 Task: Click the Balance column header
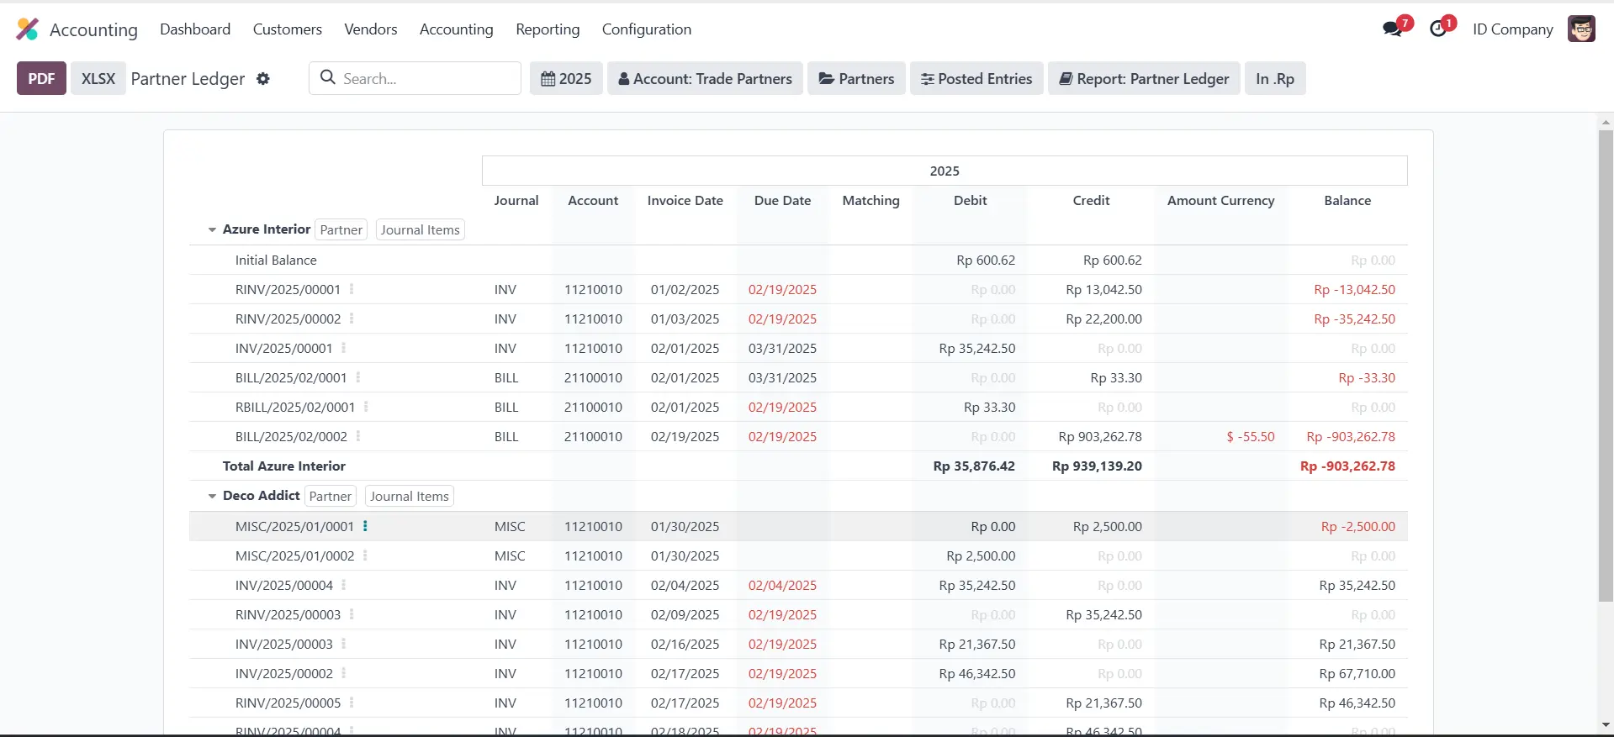pyautogui.click(x=1347, y=200)
